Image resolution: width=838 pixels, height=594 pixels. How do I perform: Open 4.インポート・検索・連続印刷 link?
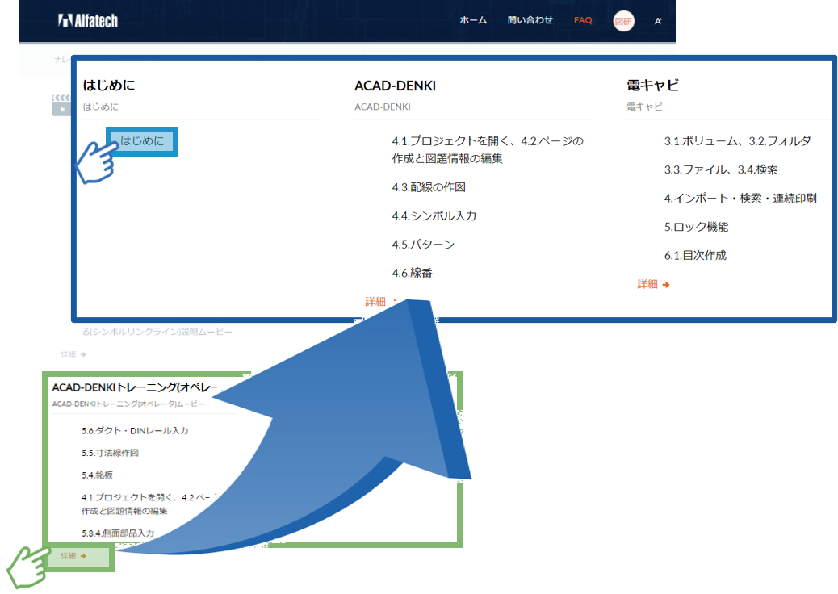tap(740, 199)
